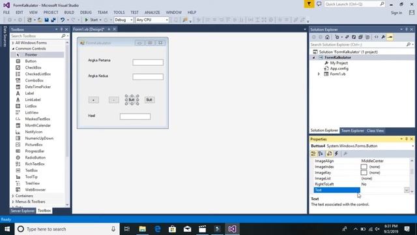
Task: Open the PROJECT menu
Action: click(x=51, y=12)
